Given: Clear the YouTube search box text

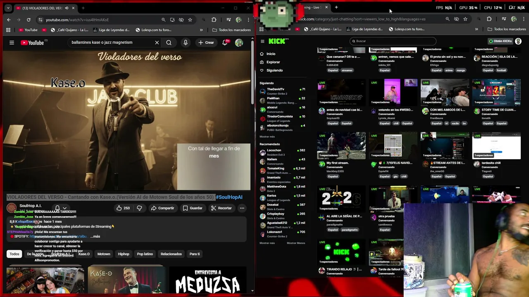Looking at the screenshot, I should coord(157,42).
